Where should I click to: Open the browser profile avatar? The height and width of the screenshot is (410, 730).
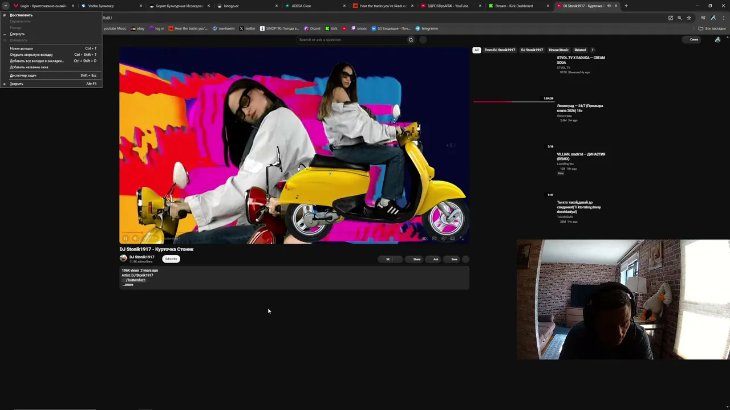pyautogui.click(x=713, y=18)
